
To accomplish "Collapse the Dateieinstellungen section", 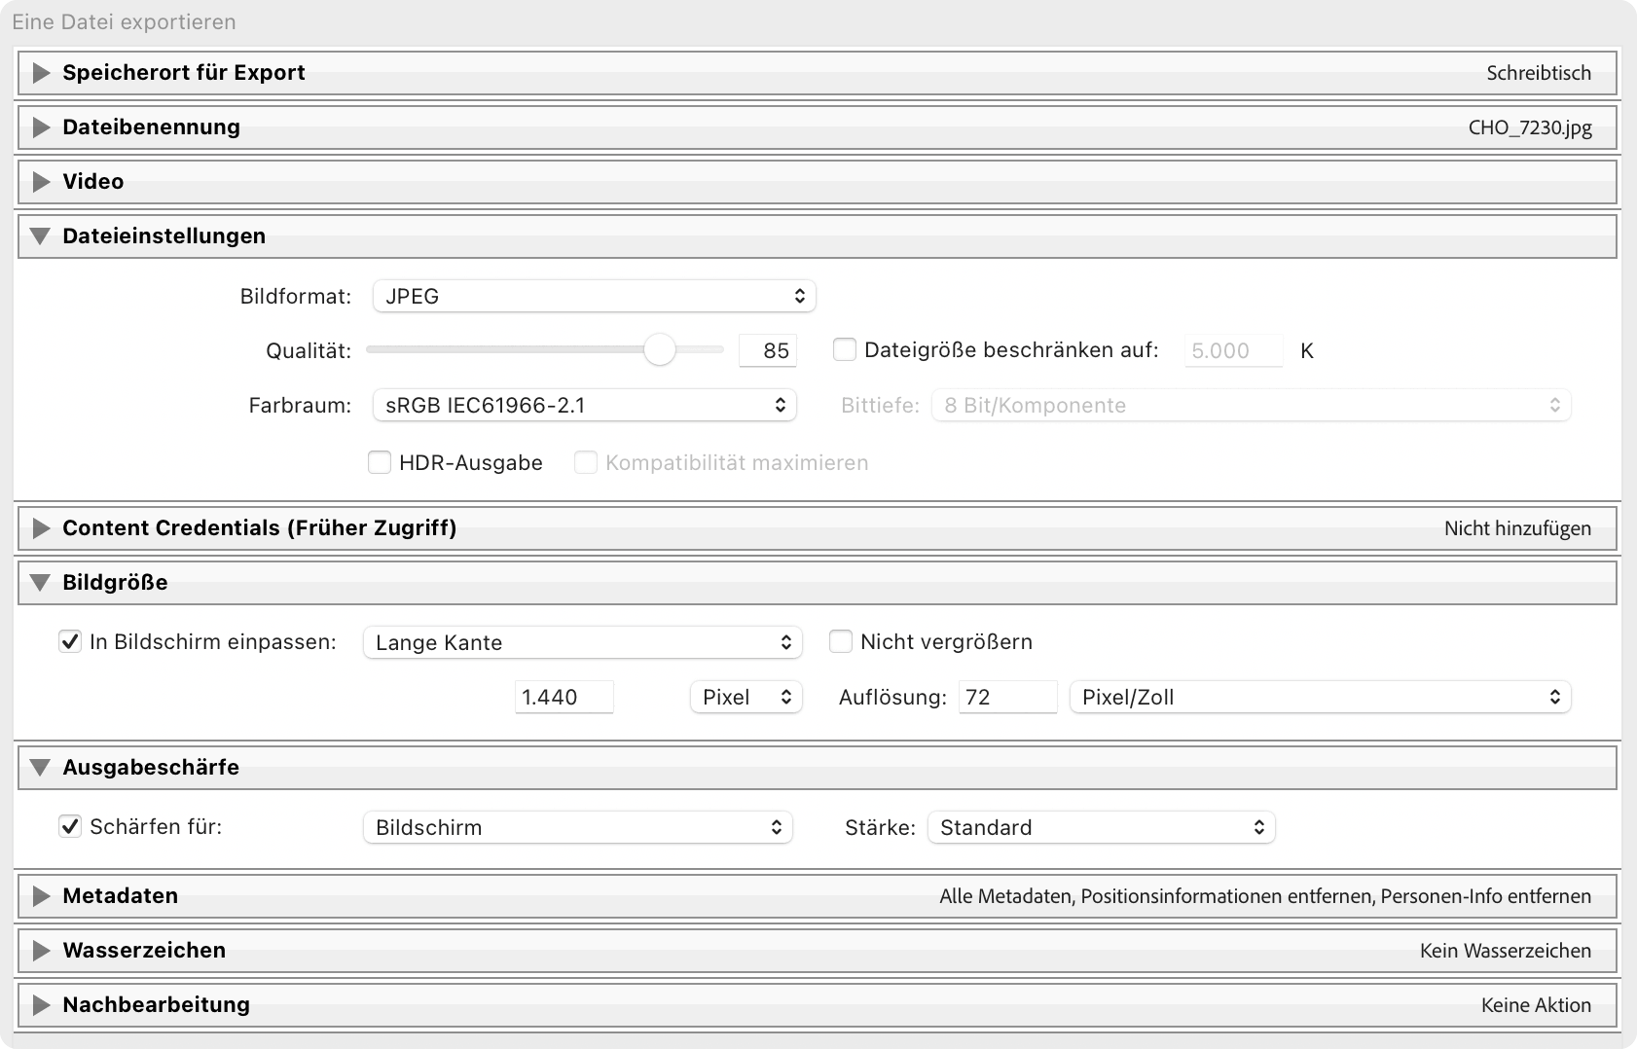I will 40,236.
